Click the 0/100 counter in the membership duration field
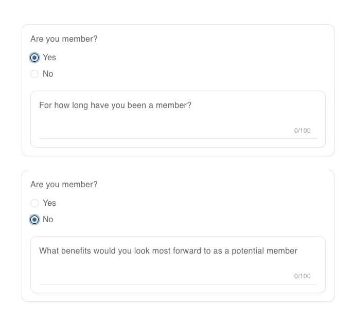The height and width of the screenshot is (323, 353). [302, 131]
